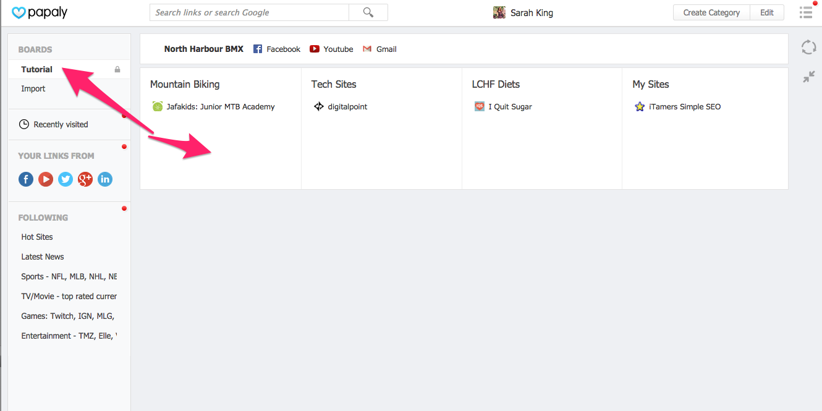Click the Edit button
This screenshot has height=411, width=822.
[766, 12]
